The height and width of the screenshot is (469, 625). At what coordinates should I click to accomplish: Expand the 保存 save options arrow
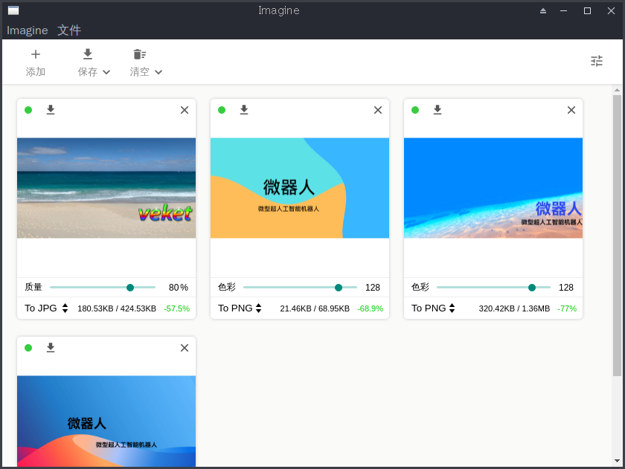pyautogui.click(x=106, y=72)
